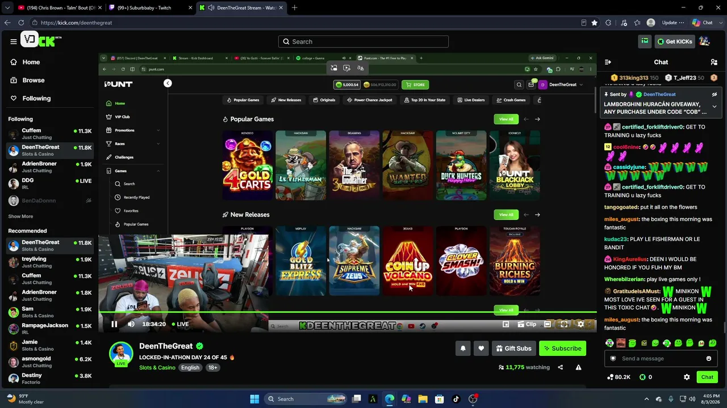Click the Gift Subs button
This screenshot has width=727, height=408.
(513, 348)
